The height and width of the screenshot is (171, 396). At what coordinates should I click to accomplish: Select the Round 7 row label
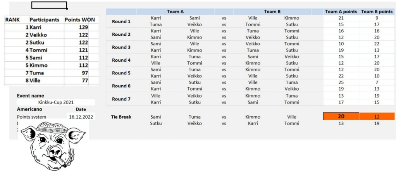(121, 99)
